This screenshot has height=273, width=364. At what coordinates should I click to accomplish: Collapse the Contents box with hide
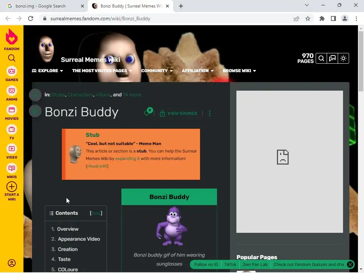96,213
